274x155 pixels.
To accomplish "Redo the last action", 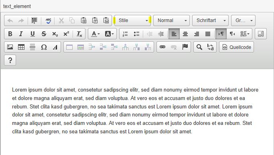I will pyautogui.click(x=21, y=20).
